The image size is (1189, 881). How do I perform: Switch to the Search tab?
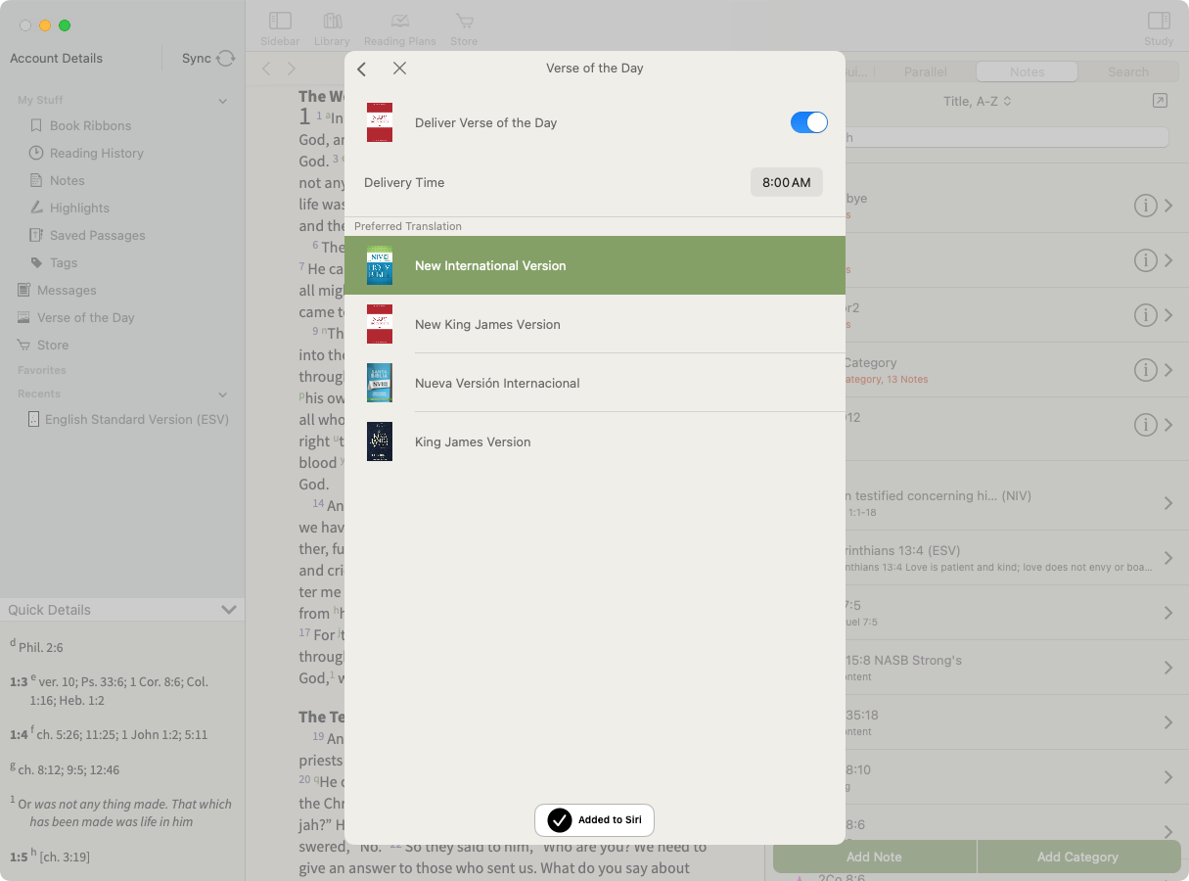(x=1128, y=71)
